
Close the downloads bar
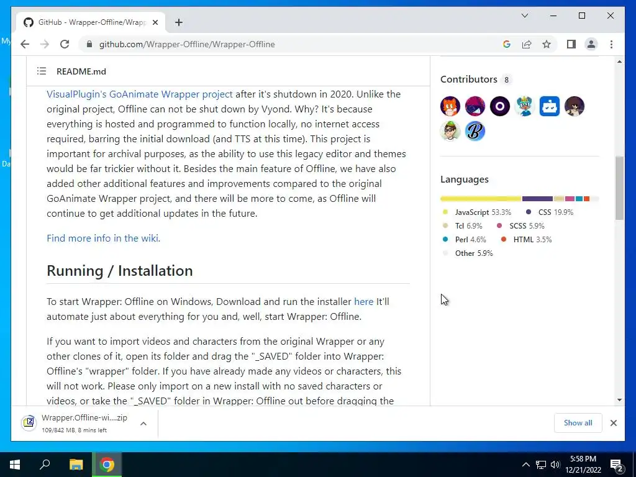pos(613,423)
